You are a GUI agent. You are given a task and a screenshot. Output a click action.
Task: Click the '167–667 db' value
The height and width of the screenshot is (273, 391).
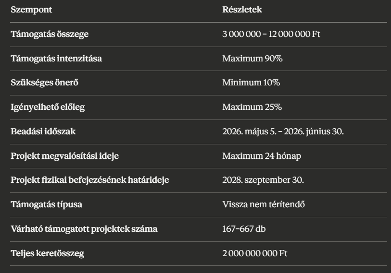243,229
